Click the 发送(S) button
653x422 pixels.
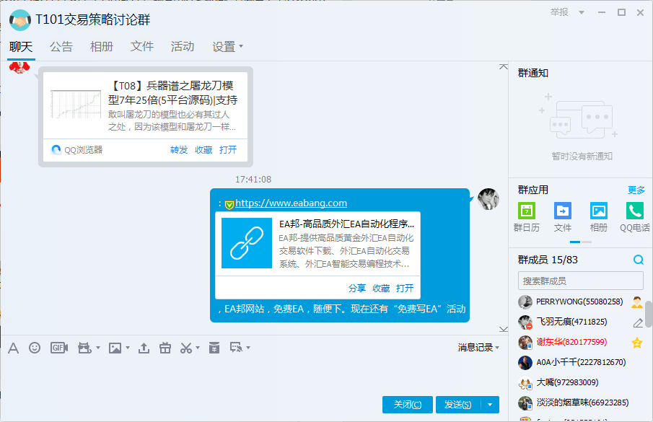[458, 405]
